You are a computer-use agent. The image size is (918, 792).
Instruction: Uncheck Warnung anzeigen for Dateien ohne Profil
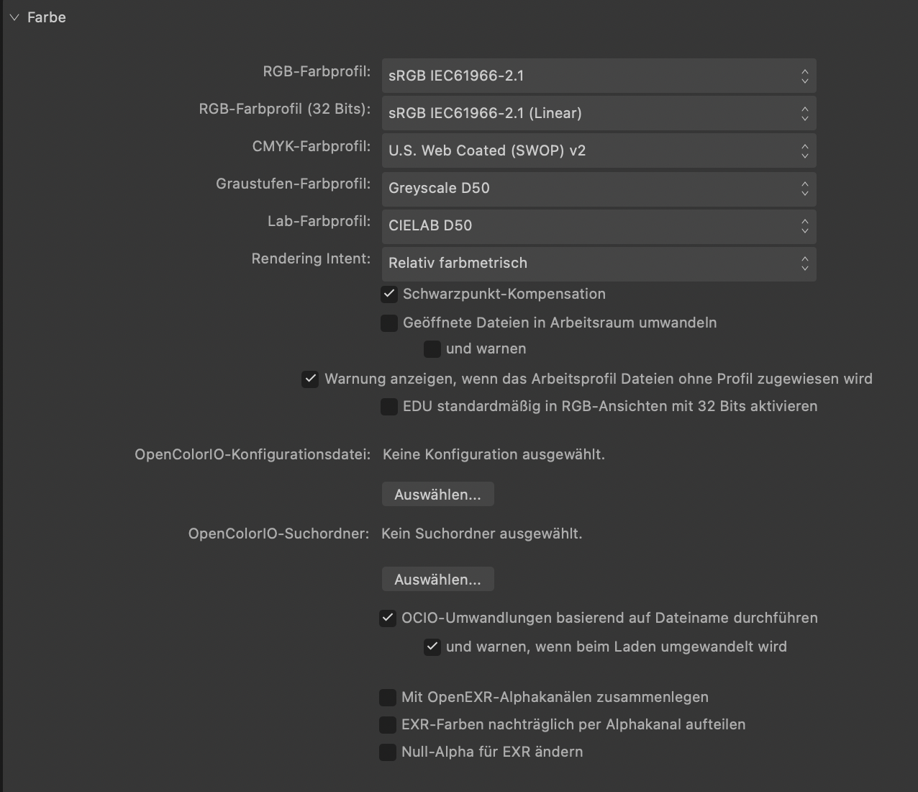point(310,379)
